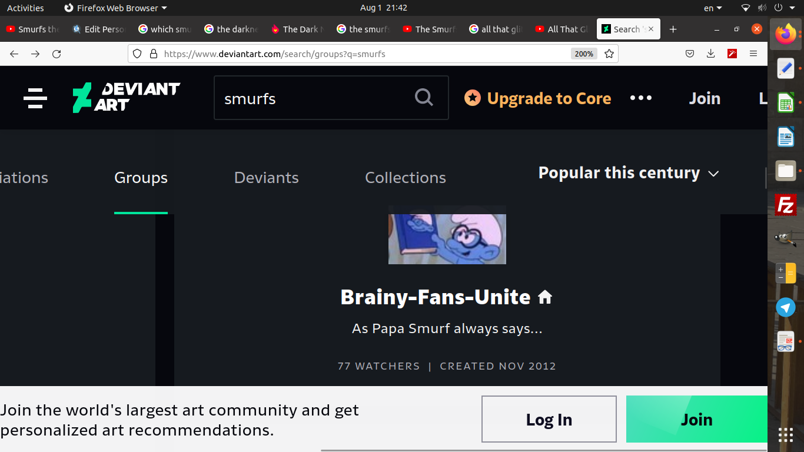Switch to the 'the smurfs' Google tab
The image size is (804, 452).
[364, 29]
